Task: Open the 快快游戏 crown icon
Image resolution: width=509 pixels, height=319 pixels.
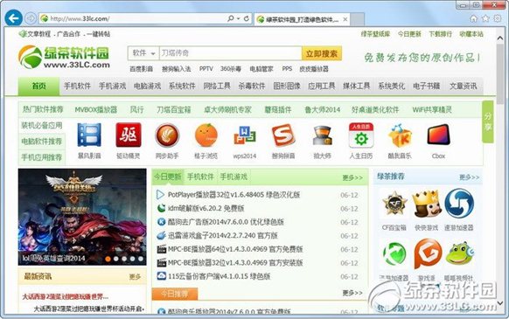Action: (x=427, y=204)
